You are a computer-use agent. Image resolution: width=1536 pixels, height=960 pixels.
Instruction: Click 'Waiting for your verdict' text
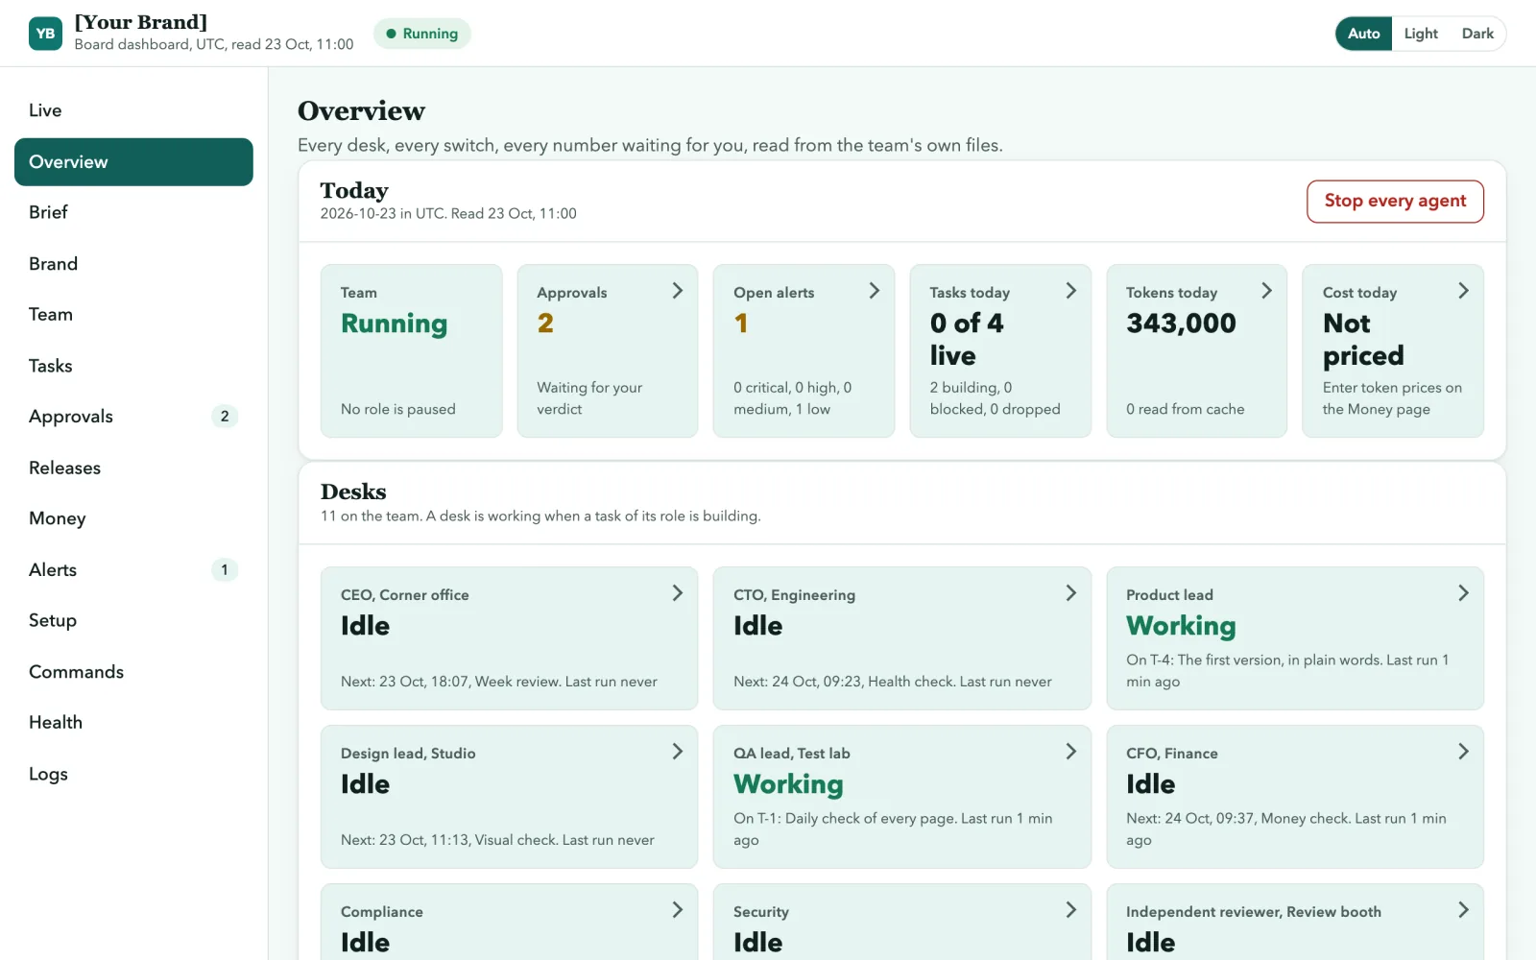[x=589, y=398]
